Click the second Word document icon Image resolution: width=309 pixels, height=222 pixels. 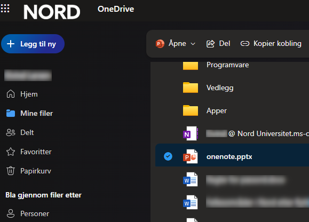pos(191,202)
